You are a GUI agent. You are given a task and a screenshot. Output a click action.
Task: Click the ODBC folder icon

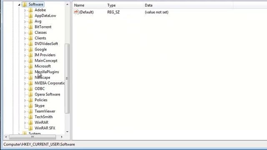click(30, 89)
